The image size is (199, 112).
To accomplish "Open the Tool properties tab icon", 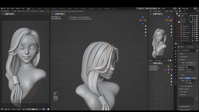I will pyautogui.click(x=175, y=47).
